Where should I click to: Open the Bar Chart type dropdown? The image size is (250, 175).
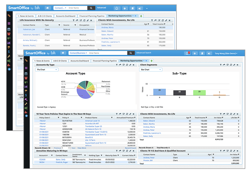[x=151, y=70]
